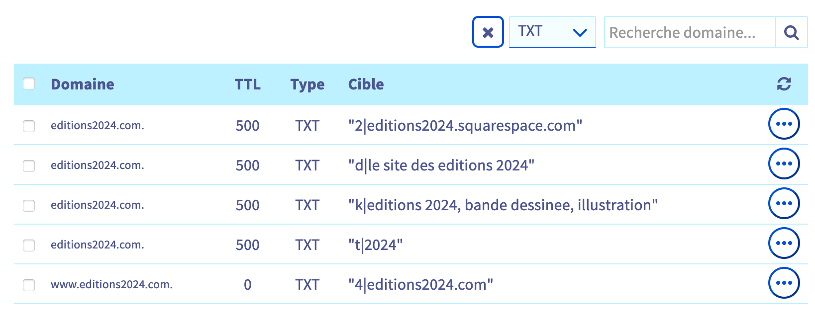Open actions menu for www.editions2024.com record
Image resolution: width=815 pixels, height=328 pixels.
(x=784, y=283)
